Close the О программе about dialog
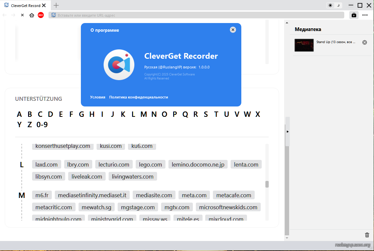The image size is (374, 251). [x=233, y=30]
